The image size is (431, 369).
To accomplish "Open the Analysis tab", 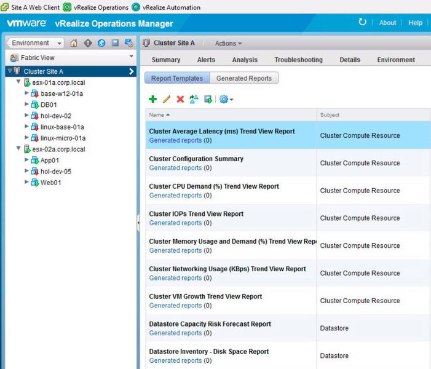I will (245, 60).
